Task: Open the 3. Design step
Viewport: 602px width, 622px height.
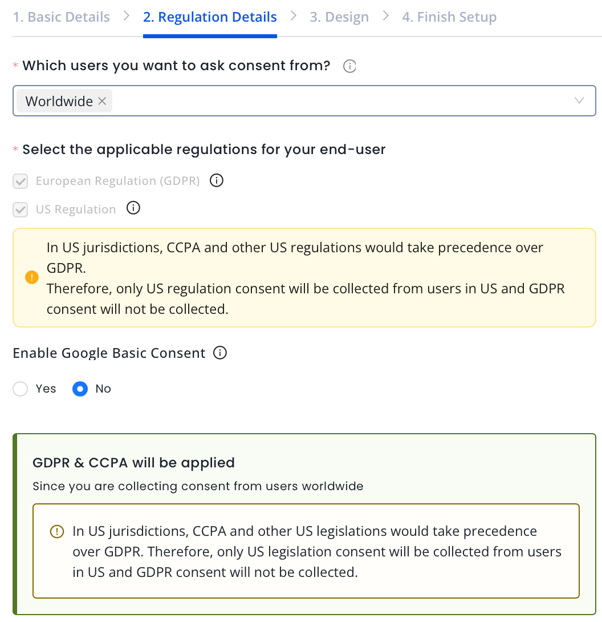Action: point(339,17)
